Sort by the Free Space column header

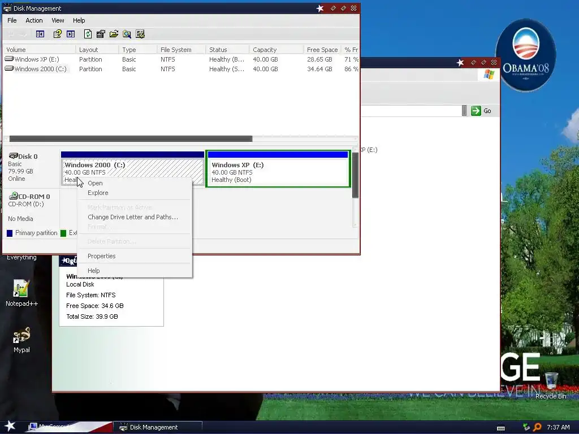pyautogui.click(x=322, y=50)
